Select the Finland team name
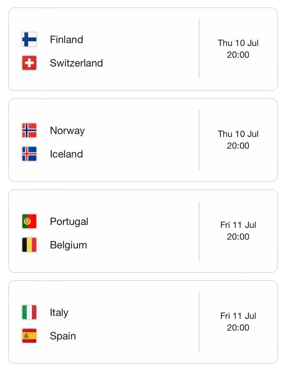 tap(67, 39)
